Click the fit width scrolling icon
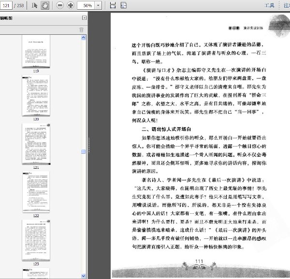This screenshot has height=279, width=290. pos(113,5)
